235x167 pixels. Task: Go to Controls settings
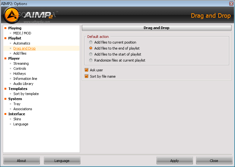coord(20,69)
